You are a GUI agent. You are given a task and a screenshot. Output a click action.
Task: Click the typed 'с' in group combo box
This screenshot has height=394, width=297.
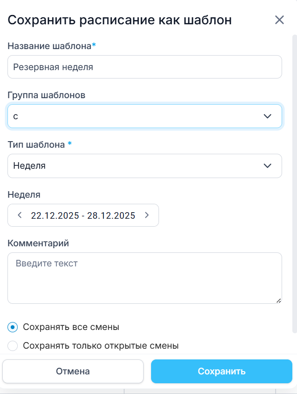(x=16, y=116)
